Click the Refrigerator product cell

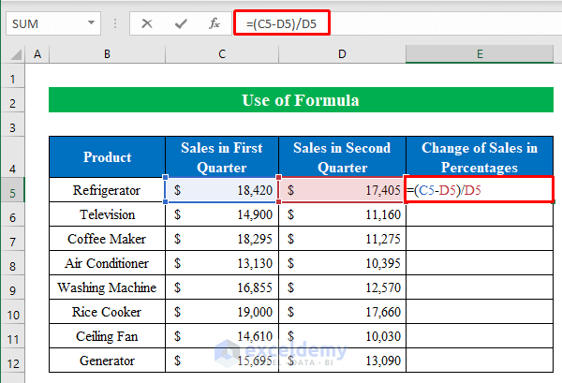pos(107,191)
